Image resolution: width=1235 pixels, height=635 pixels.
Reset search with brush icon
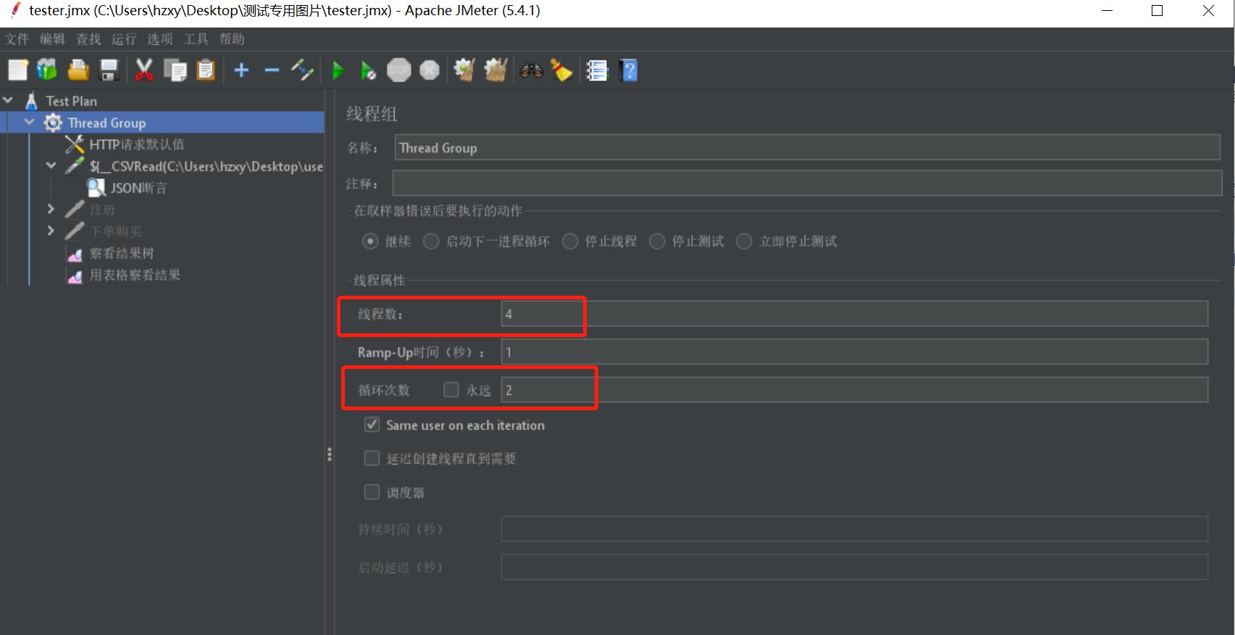click(x=561, y=70)
